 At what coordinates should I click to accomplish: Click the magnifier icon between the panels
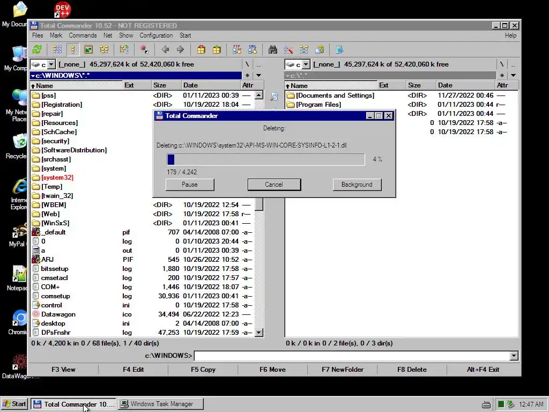[274, 96]
